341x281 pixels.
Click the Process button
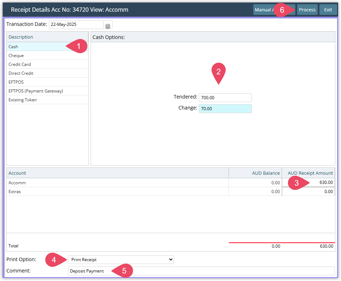[x=307, y=10]
